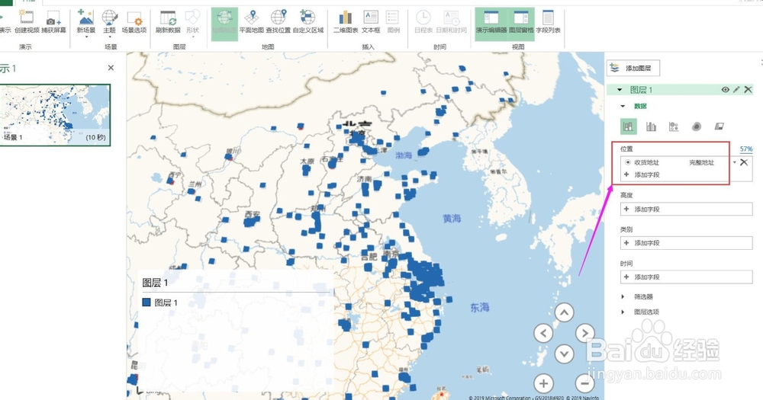Expand 筛选器 (Filters) section
The image size is (763, 400).
coord(623,296)
